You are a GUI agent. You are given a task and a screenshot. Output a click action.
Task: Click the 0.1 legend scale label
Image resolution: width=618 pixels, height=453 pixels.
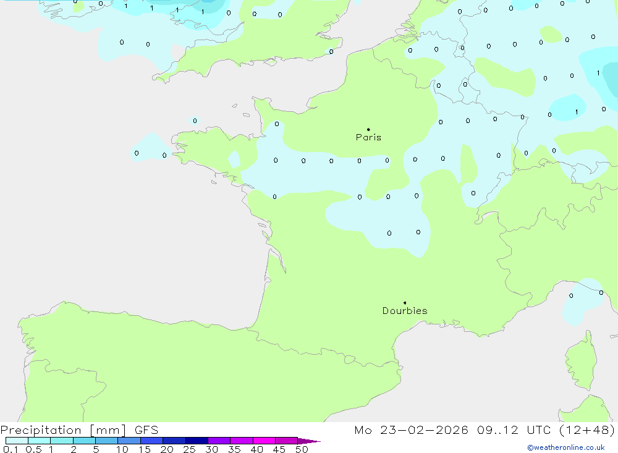(11, 449)
